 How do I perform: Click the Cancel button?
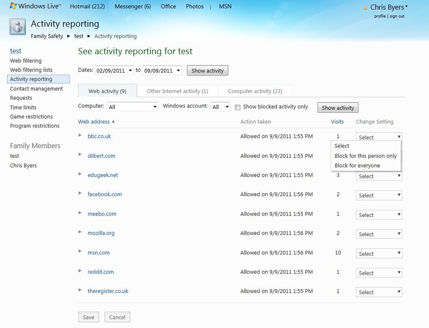click(x=117, y=317)
